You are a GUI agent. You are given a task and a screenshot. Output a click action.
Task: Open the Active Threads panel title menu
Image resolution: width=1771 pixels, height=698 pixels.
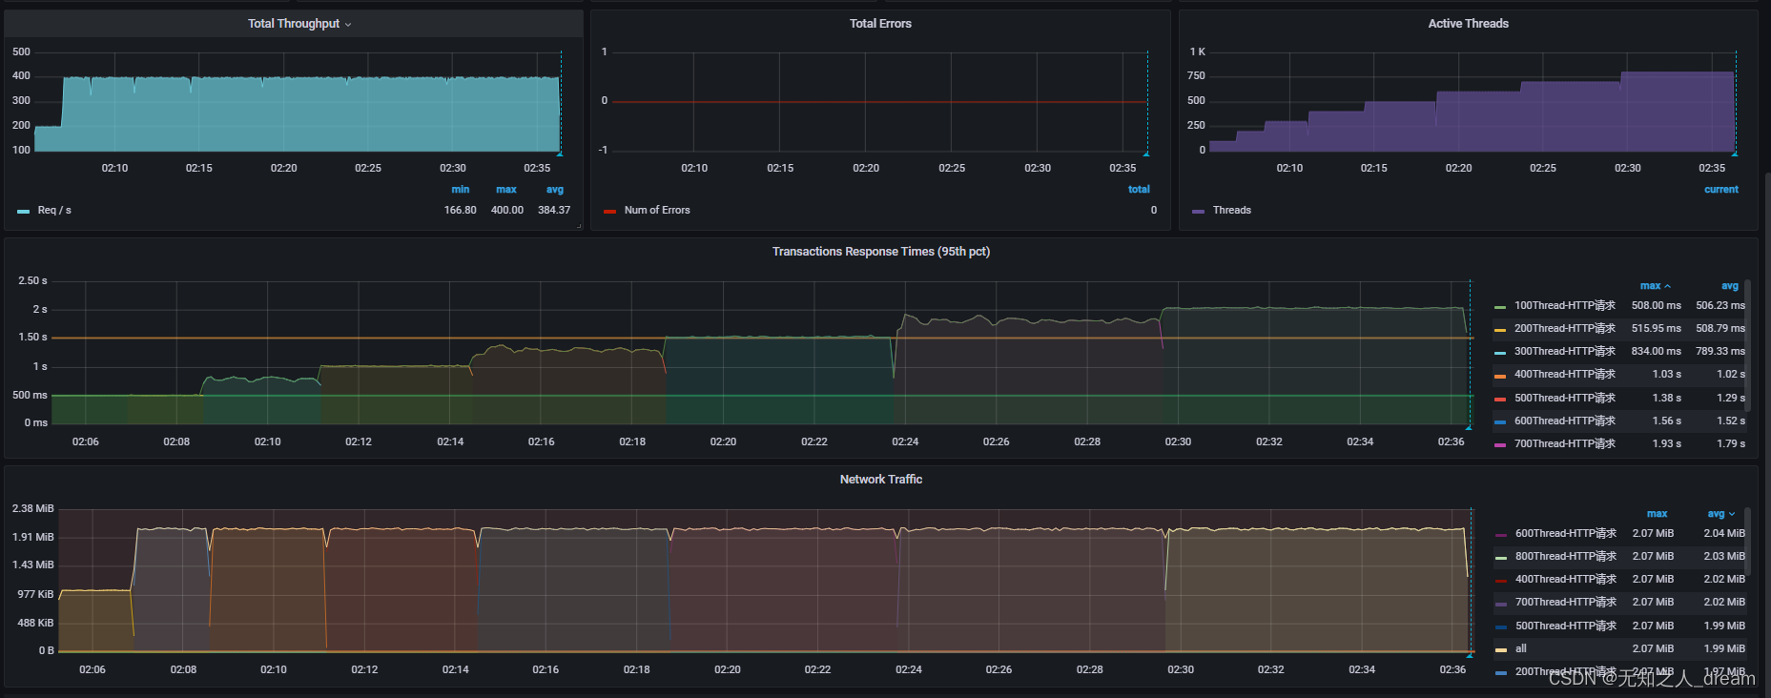pos(1468,24)
